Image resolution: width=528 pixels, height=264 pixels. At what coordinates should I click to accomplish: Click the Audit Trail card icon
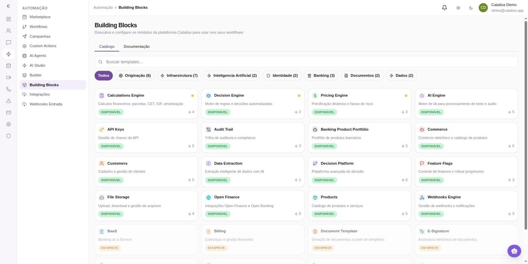coord(208,129)
